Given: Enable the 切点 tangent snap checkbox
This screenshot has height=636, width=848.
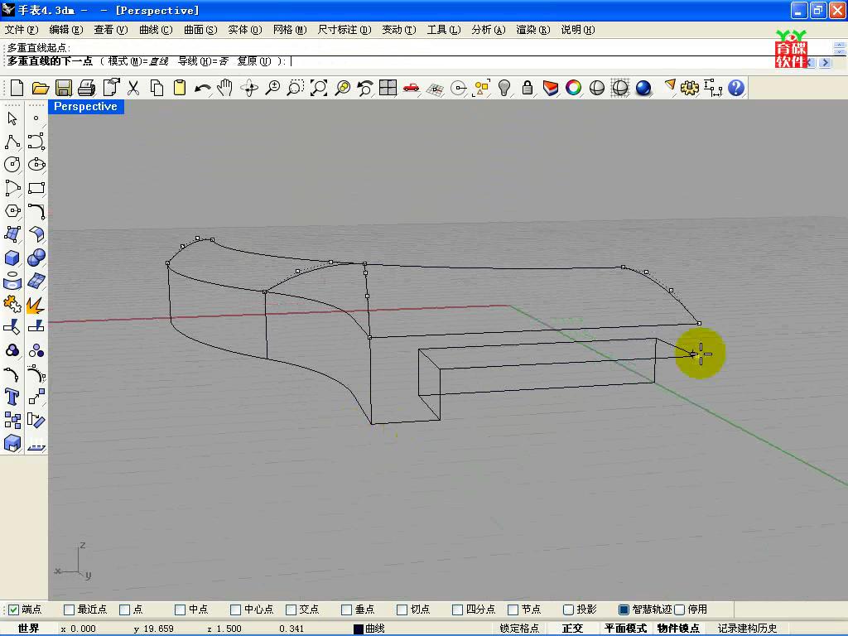Looking at the screenshot, I should 402,609.
